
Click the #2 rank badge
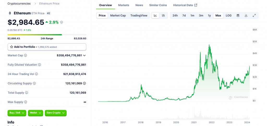pyautogui.click(x=49, y=13)
